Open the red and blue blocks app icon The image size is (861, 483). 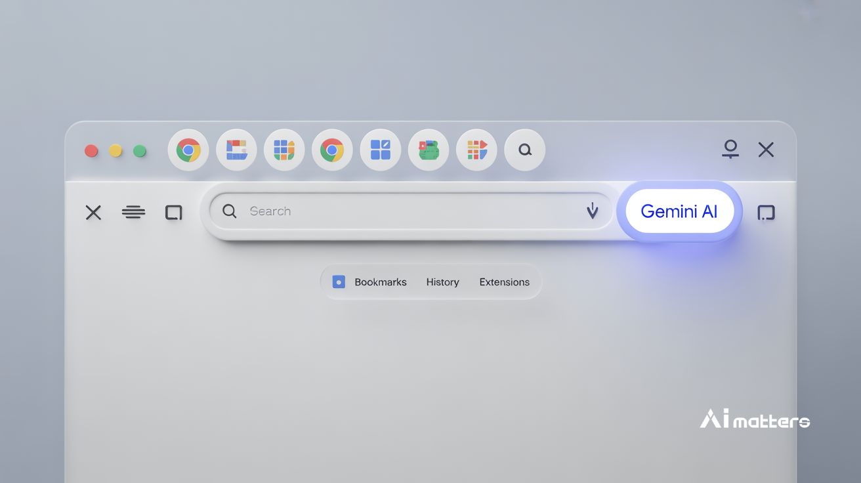236,150
